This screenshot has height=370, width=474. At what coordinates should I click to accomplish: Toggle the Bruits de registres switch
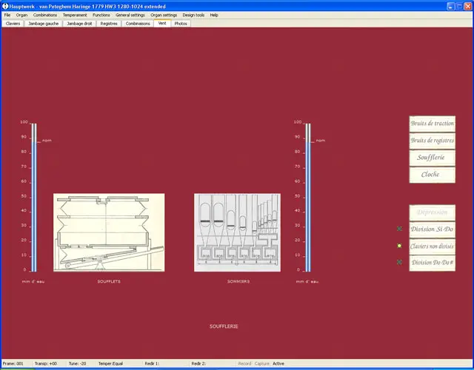(432, 141)
